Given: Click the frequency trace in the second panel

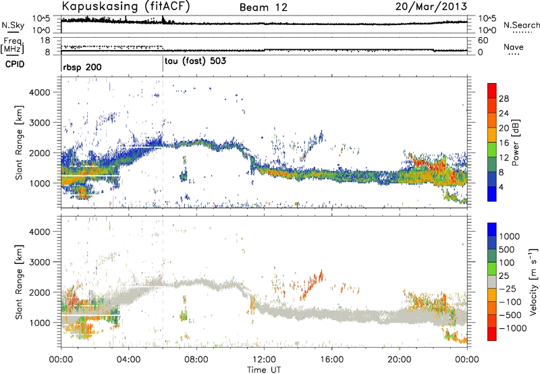Looking at the screenshot, I should coord(264,51).
